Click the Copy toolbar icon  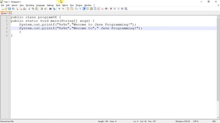(33, 9)
